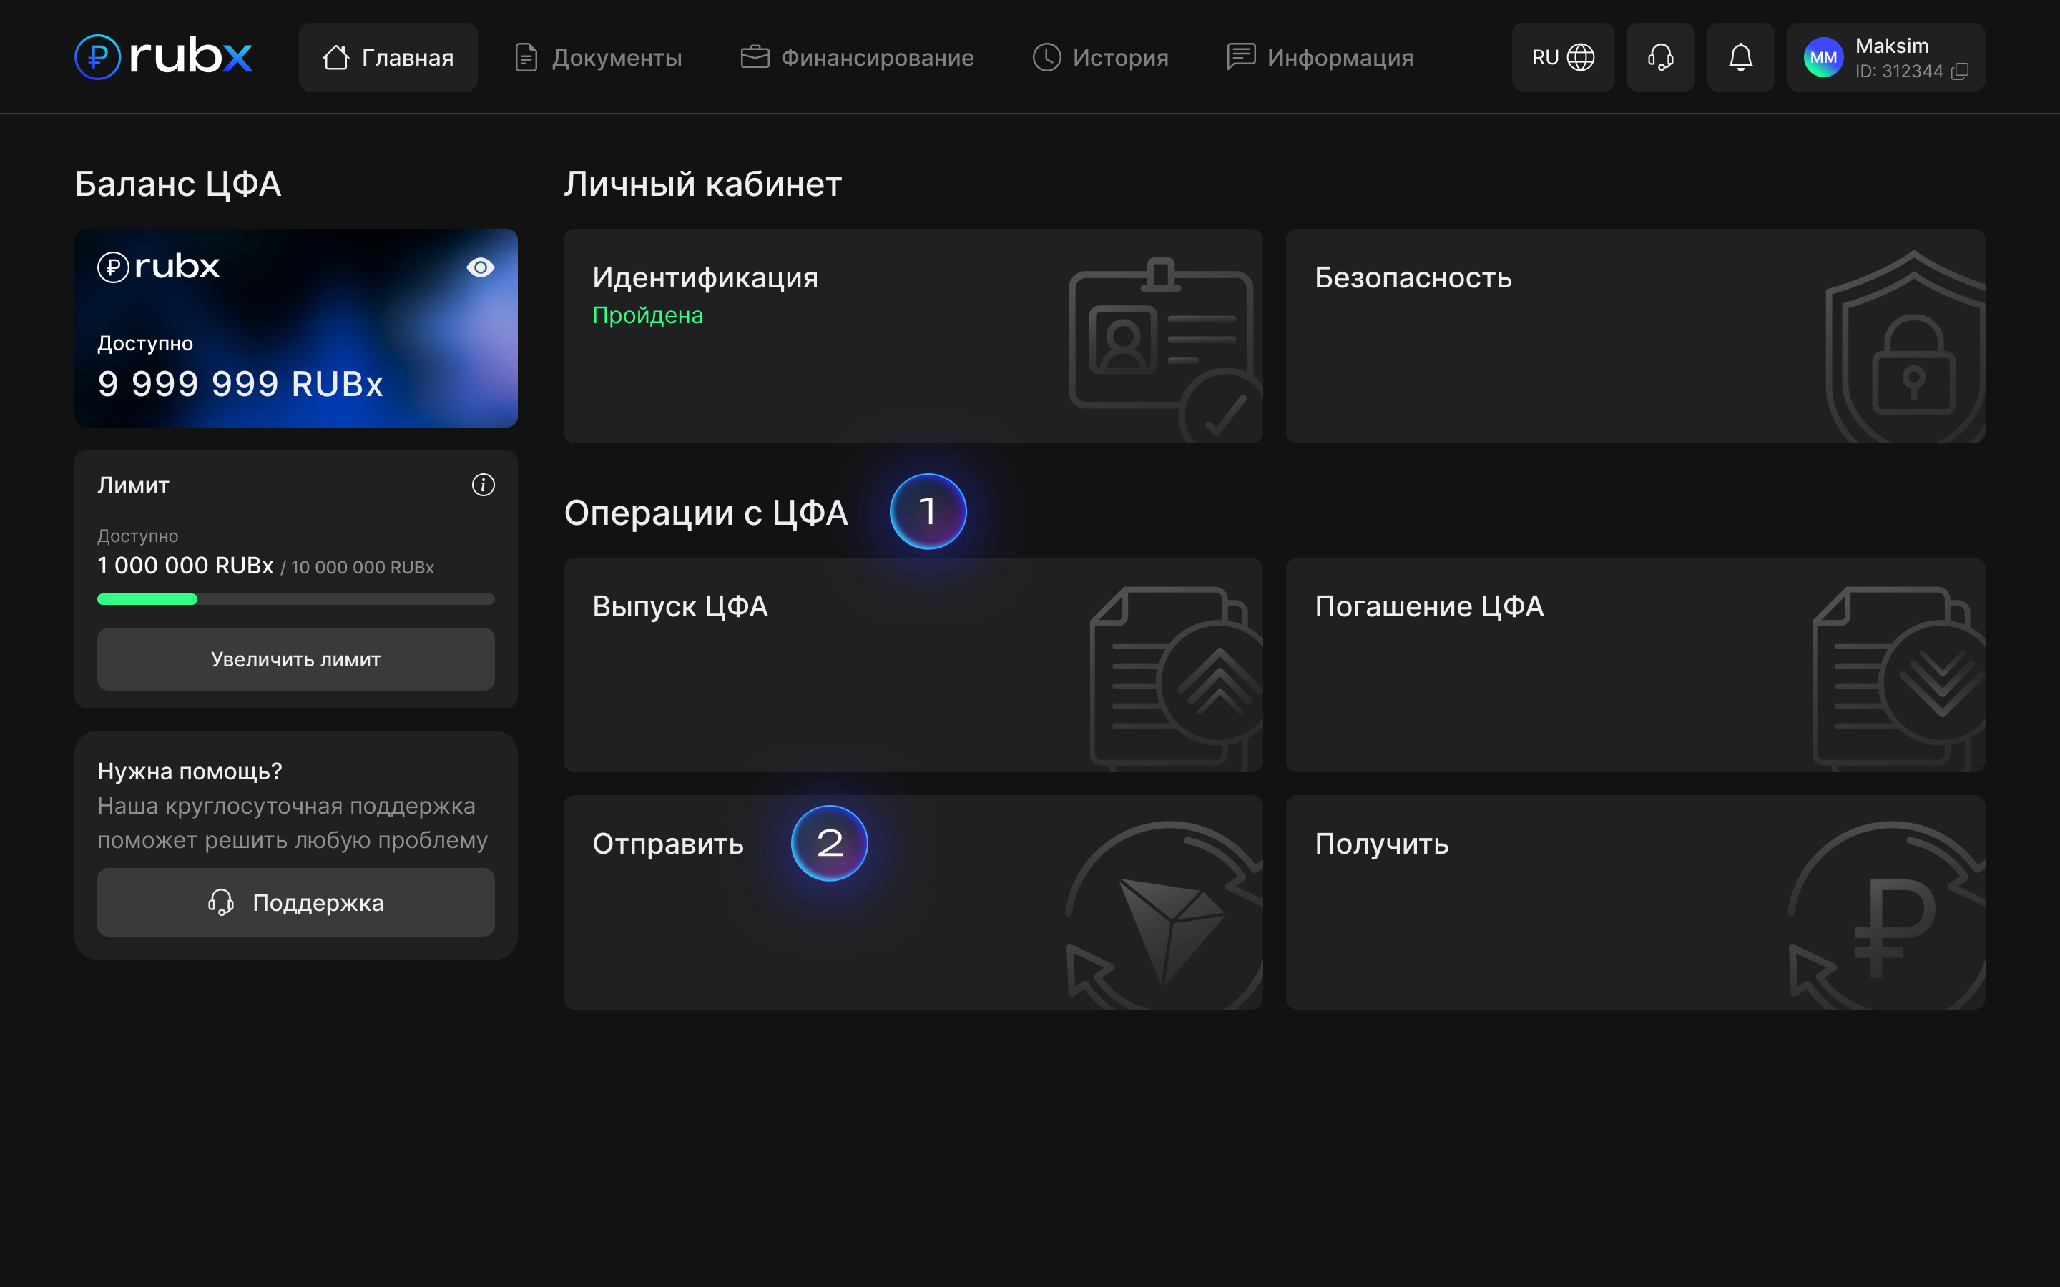
Task: Open support via headset icon in header
Action: (x=1660, y=57)
